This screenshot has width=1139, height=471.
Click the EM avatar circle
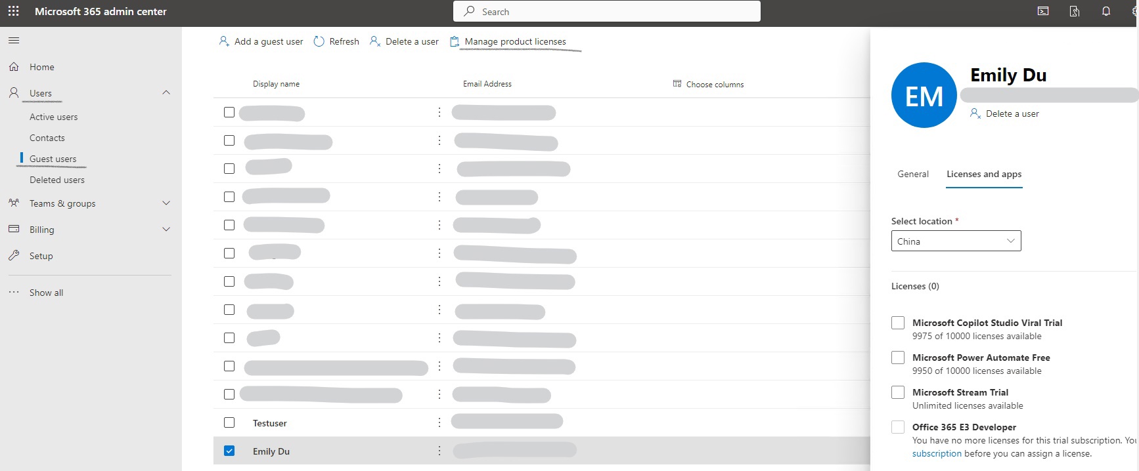coord(924,95)
